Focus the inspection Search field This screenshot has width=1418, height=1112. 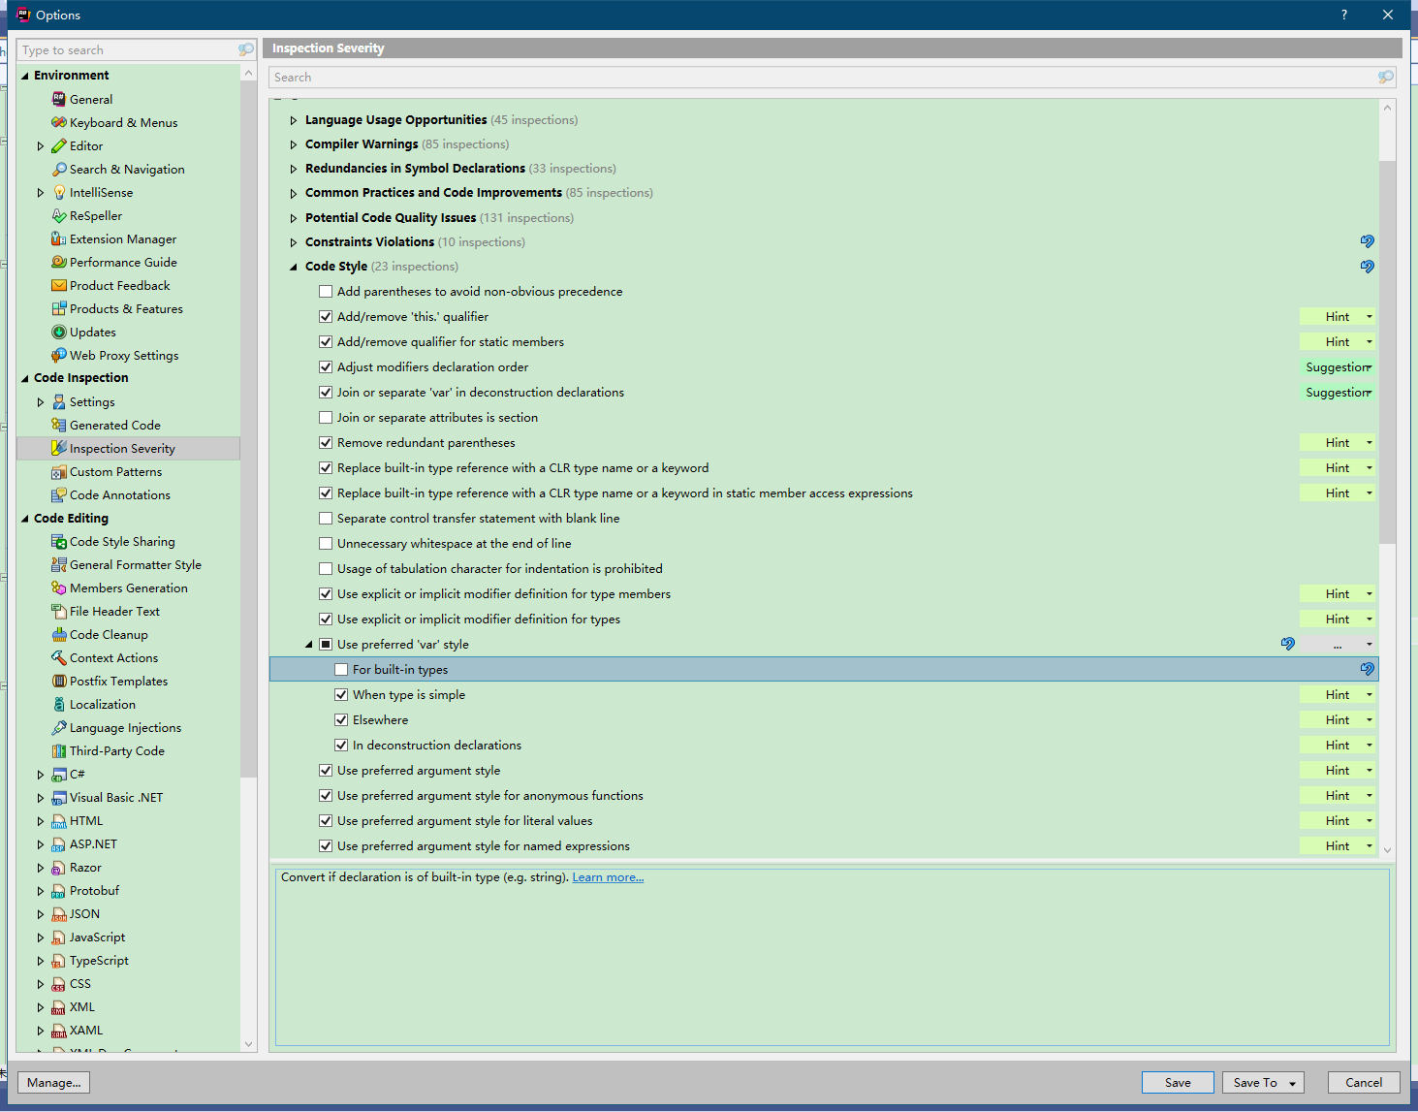(x=833, y=77)
